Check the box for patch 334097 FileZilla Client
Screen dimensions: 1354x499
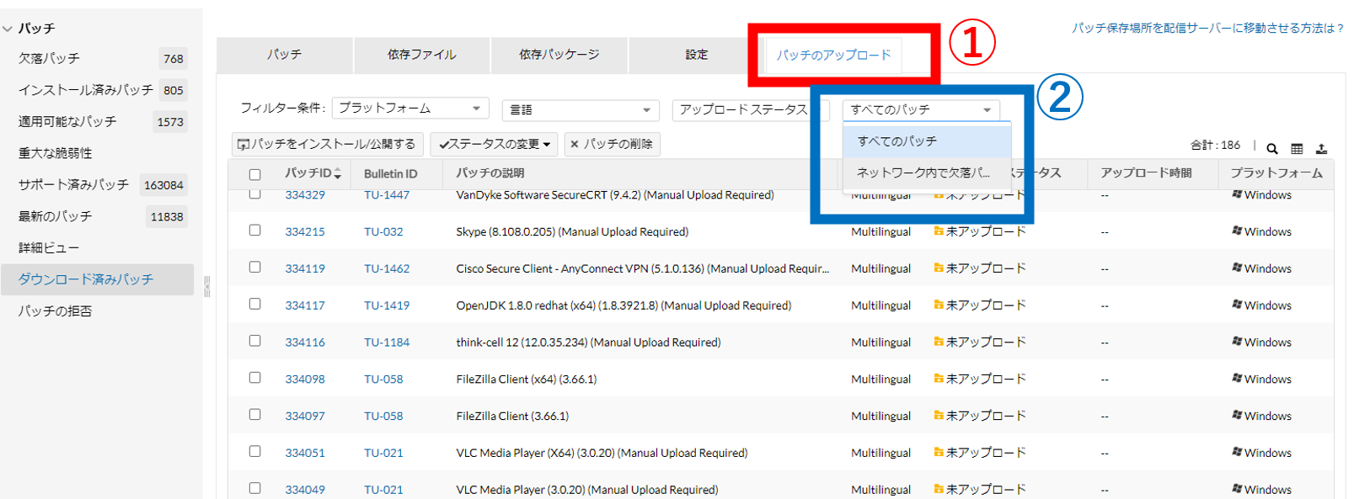click(x=255, y=415)
